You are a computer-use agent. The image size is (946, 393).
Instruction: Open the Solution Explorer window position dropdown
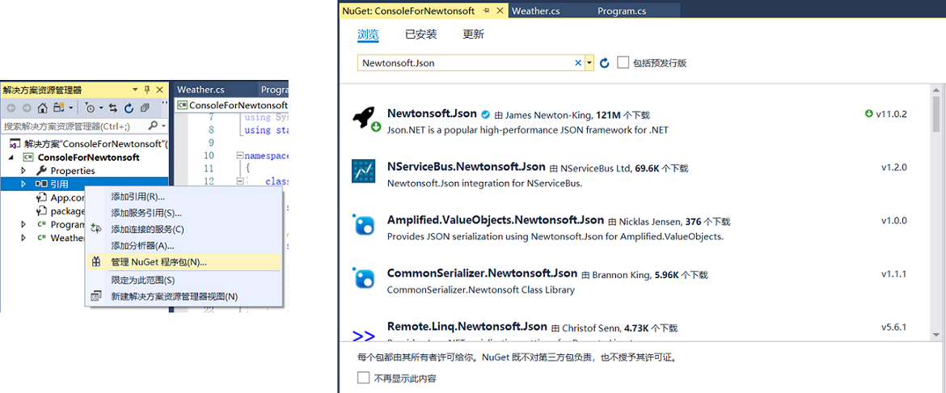(x=135, y=90)
